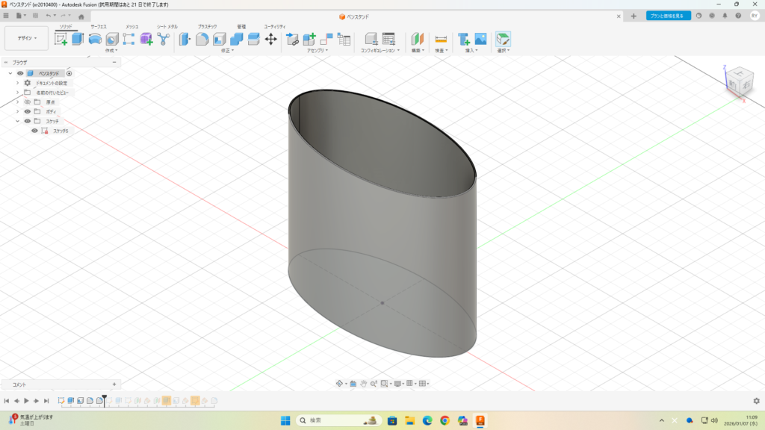Collapse the スケッチ folder
Image resolution: width=765 pixels, height=430 pixels.
click(17, 121)
